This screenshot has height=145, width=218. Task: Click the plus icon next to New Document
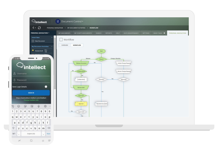tap(33, 41)
